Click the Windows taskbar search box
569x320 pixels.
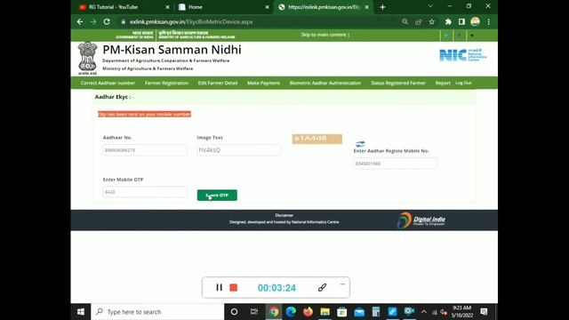click(x=157, y=312)
